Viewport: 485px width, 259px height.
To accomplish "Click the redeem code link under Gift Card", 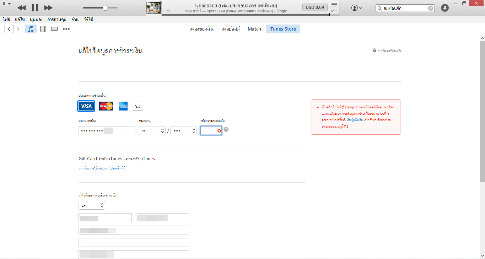I will [x=102, y=168].
